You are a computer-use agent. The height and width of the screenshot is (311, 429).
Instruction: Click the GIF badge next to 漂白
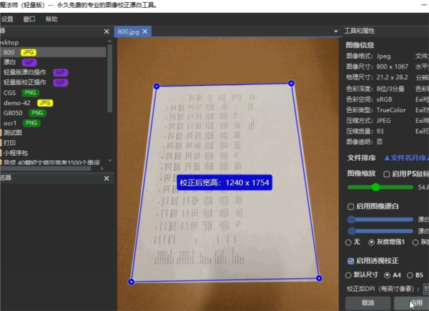(x=29, y=62)
